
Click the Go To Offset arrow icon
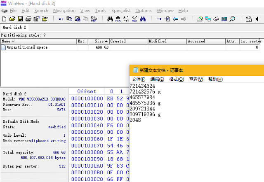click(x=159, y=19)
